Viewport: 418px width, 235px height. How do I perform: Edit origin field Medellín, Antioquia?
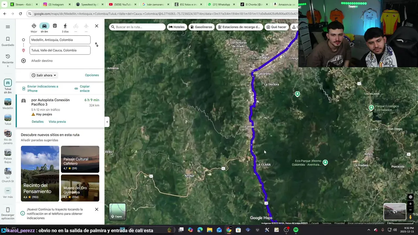pos(60,40)
